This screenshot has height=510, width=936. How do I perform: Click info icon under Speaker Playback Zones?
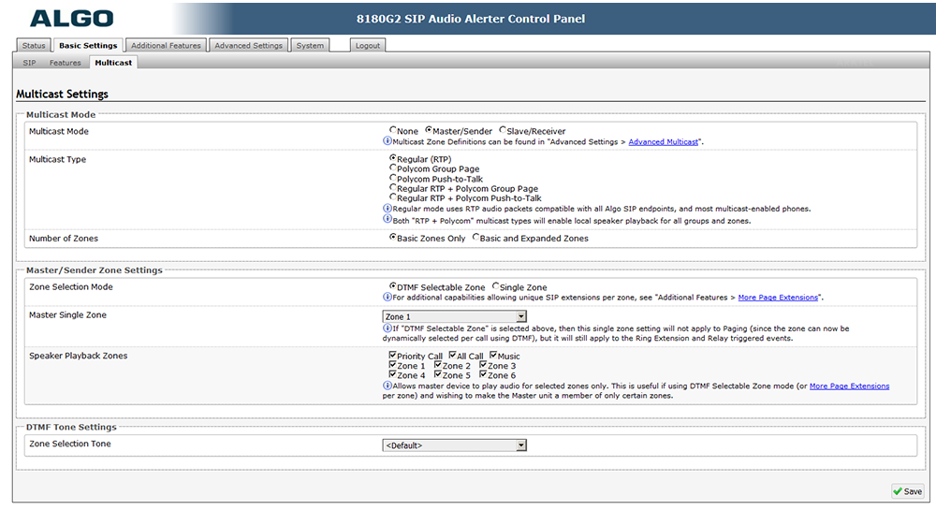(388, 386)
